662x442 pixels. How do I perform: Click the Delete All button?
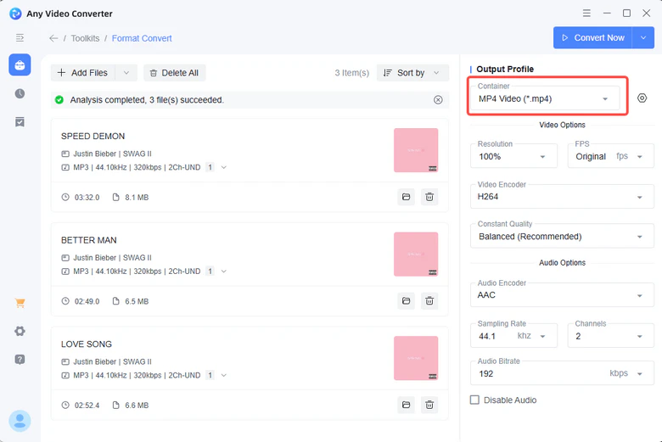click(175, 73)
